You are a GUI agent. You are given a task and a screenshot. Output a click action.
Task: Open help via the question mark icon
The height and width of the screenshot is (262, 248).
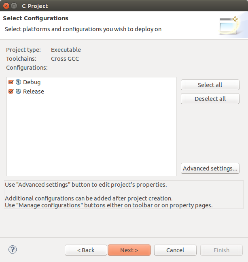13,249
